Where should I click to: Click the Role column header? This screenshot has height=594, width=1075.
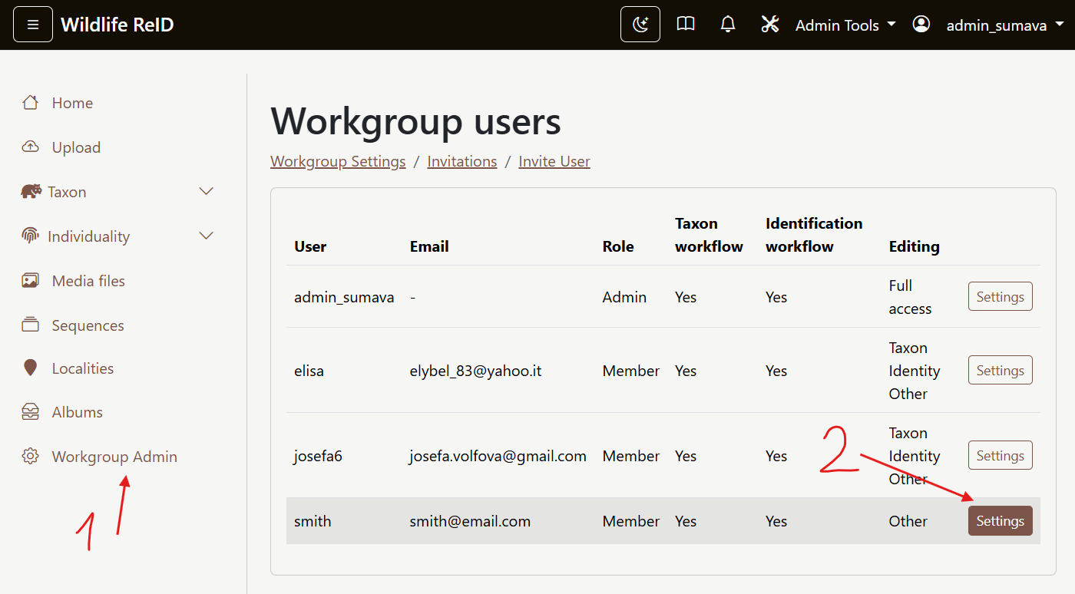618,246
